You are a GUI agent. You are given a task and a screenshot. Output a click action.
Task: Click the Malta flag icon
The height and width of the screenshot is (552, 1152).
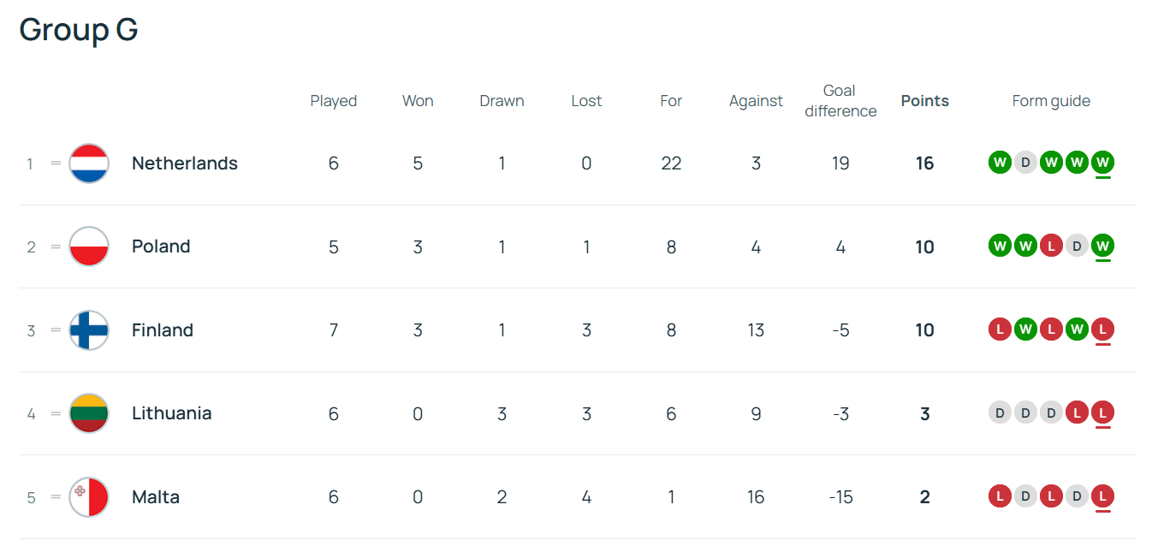tap(89, 497)
